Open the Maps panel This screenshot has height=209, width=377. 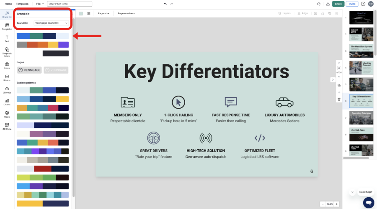[x=7, y=114]
